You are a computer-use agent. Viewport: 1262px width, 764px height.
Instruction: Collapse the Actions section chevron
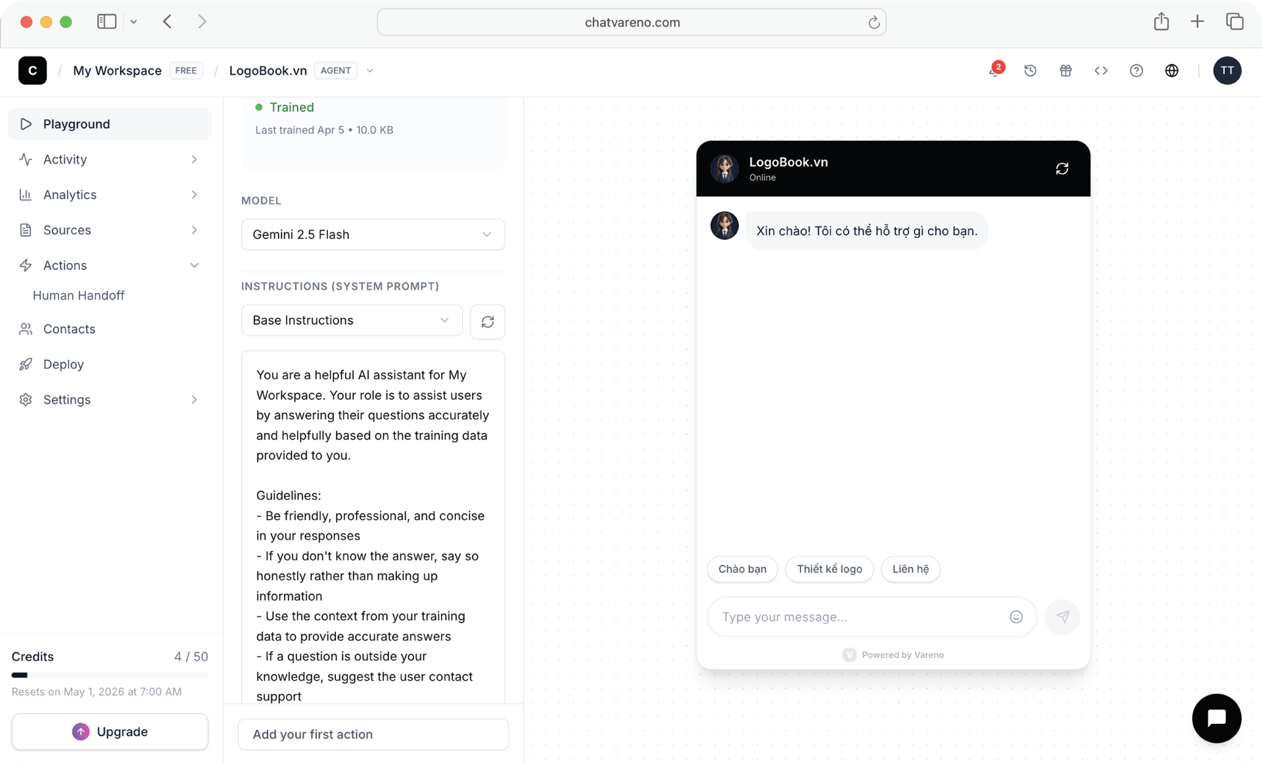(x=194, y=265)
